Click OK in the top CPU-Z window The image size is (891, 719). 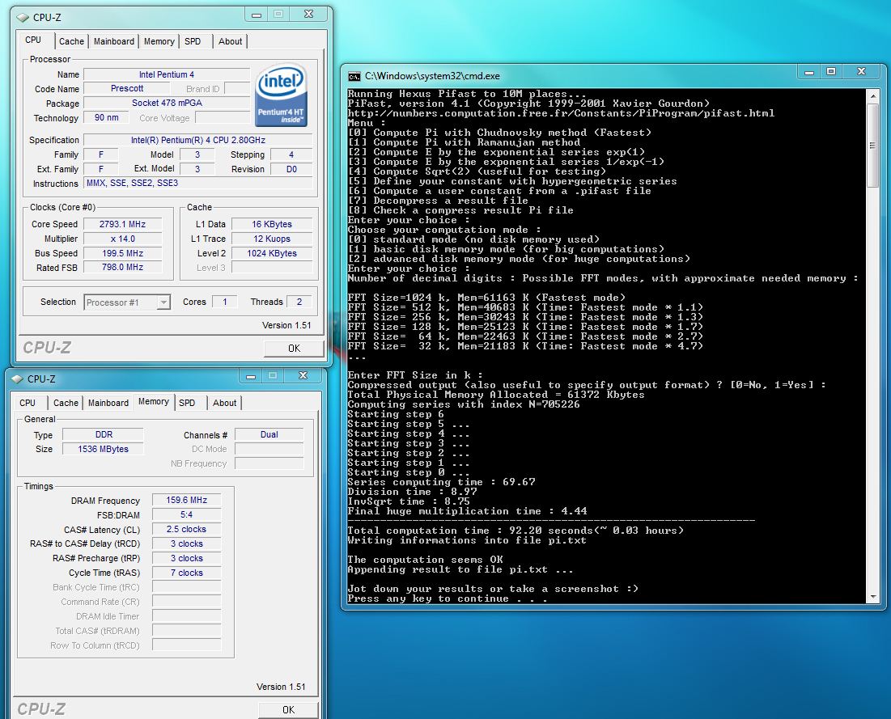point(294,348)
